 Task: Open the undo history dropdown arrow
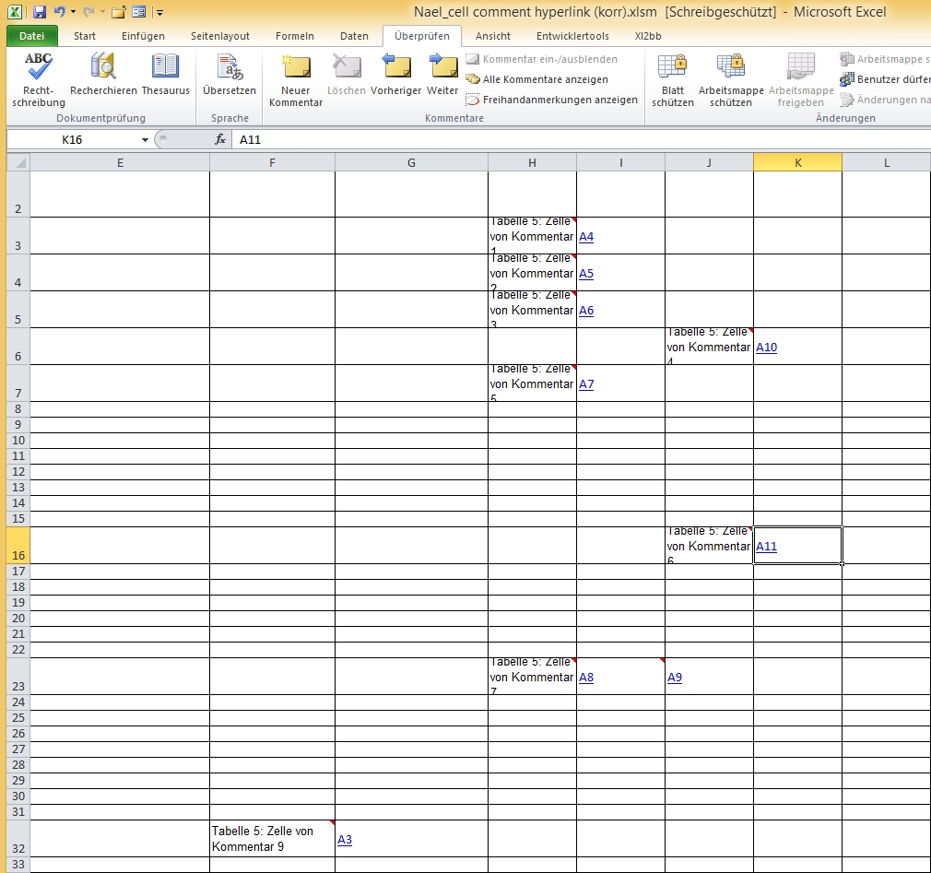tap(73, 12)
